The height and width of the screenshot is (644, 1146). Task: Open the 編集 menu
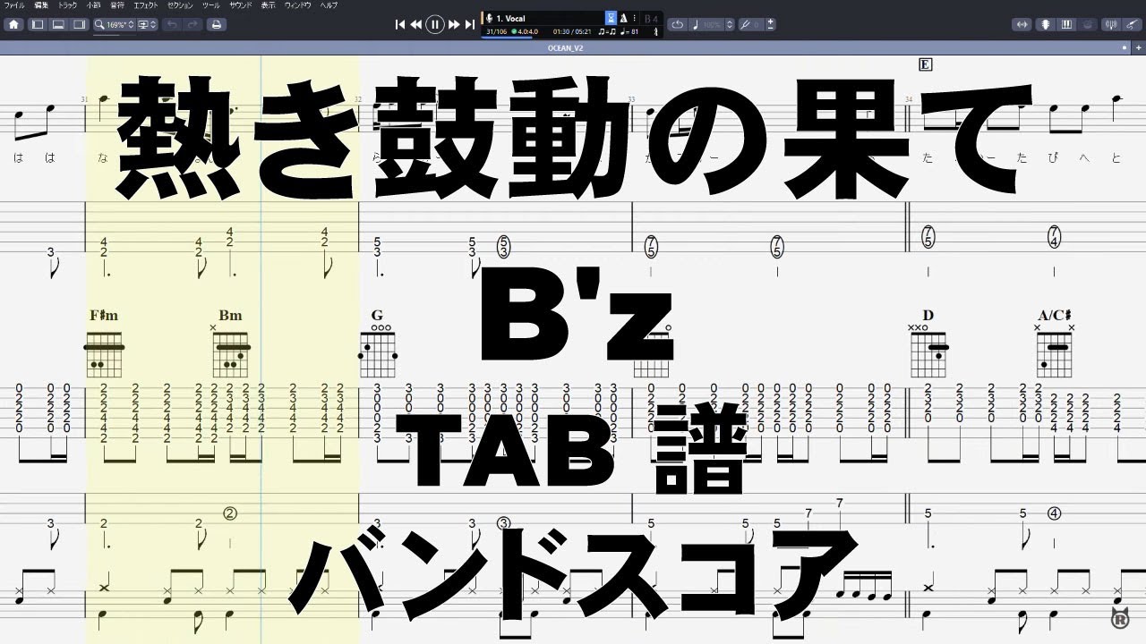coord(41,5)
